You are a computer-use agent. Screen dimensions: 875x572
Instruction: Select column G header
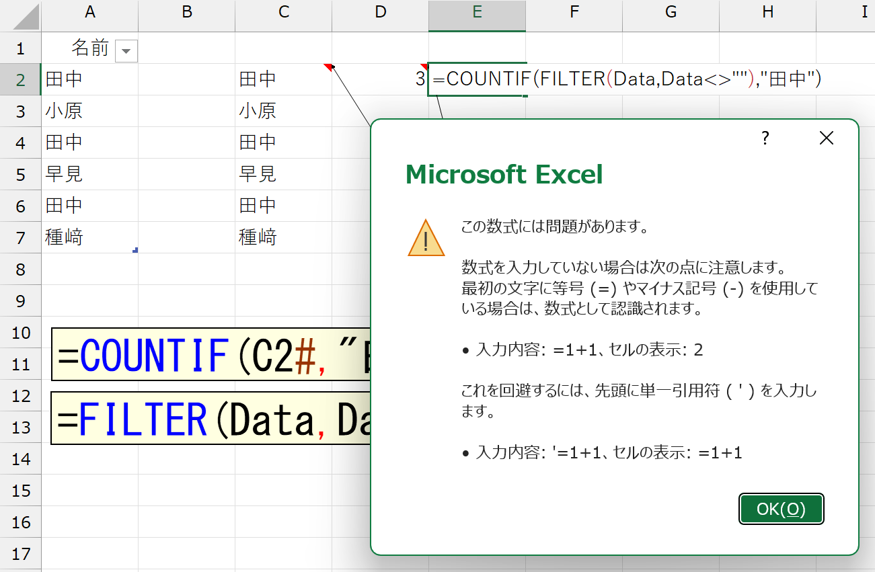(x=671, y=12)
